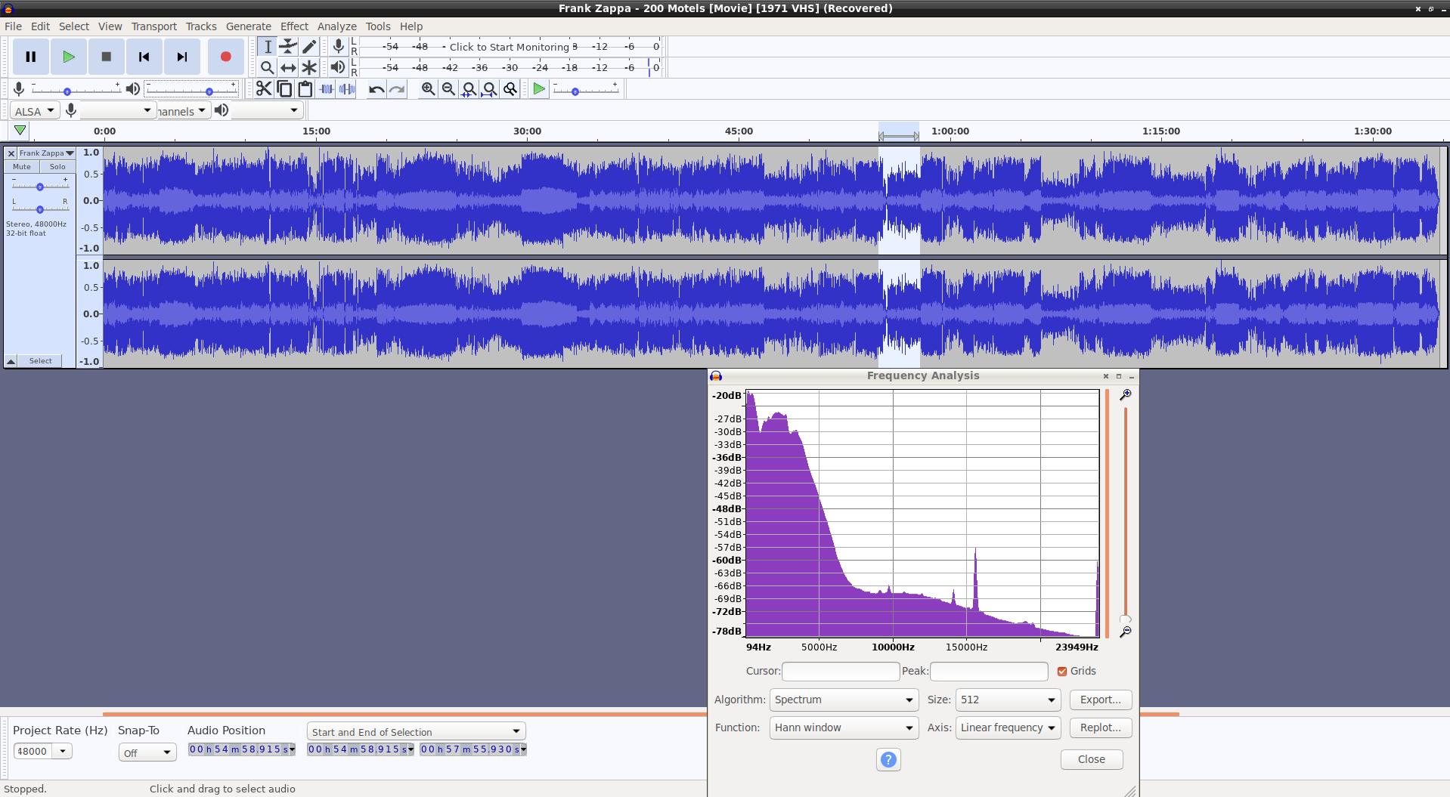
Task: Open the Algorithm Spectrum dropdown
Action: [x=844, y=700]
